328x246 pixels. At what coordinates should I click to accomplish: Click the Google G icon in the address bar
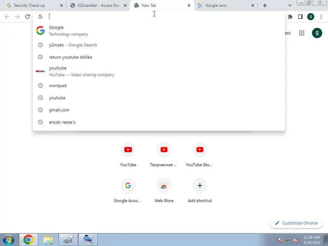tap(40, 17)
